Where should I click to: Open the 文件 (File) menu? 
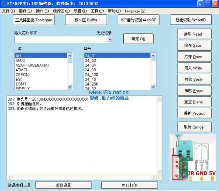8,11
